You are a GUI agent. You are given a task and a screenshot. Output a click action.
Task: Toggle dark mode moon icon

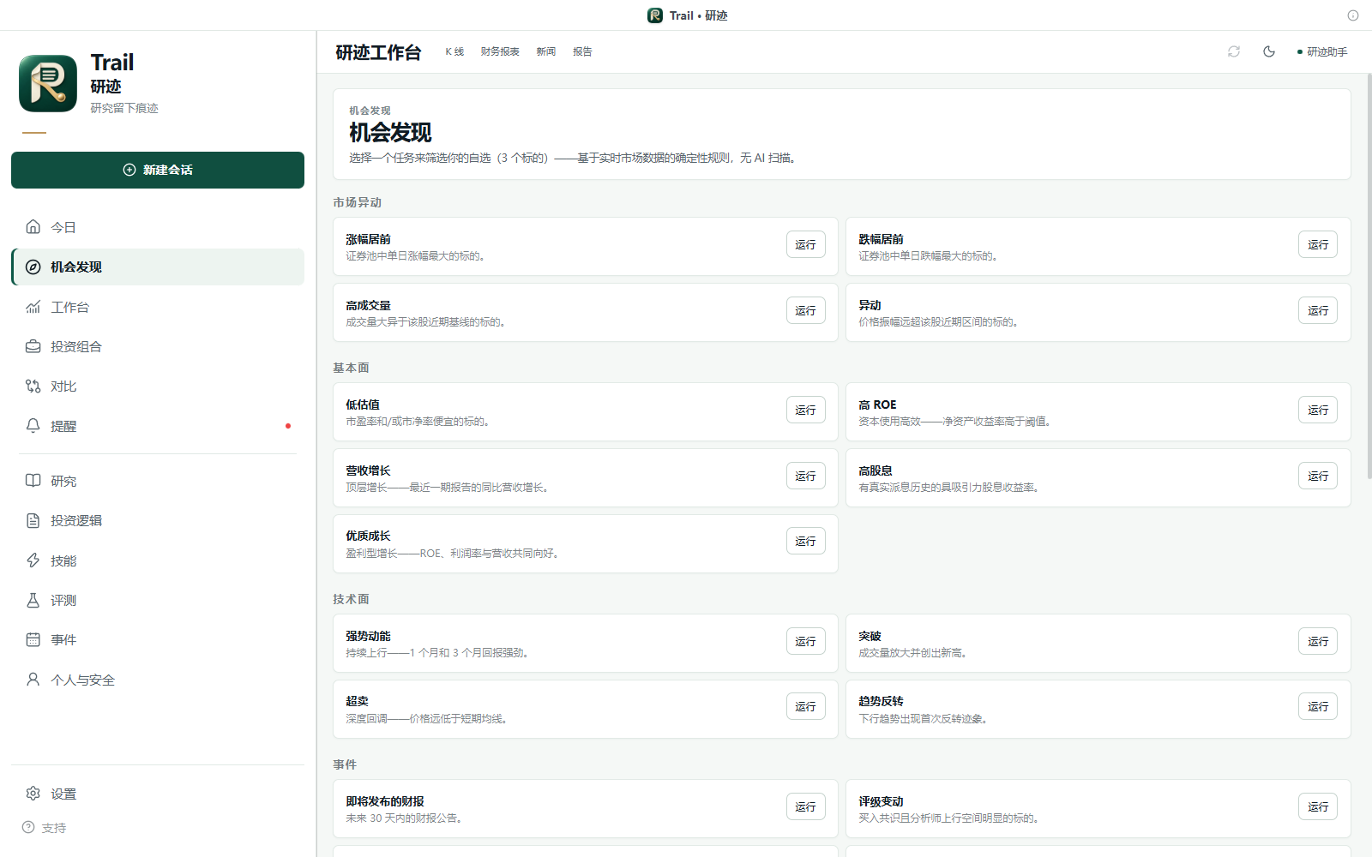coord(1269,51)
